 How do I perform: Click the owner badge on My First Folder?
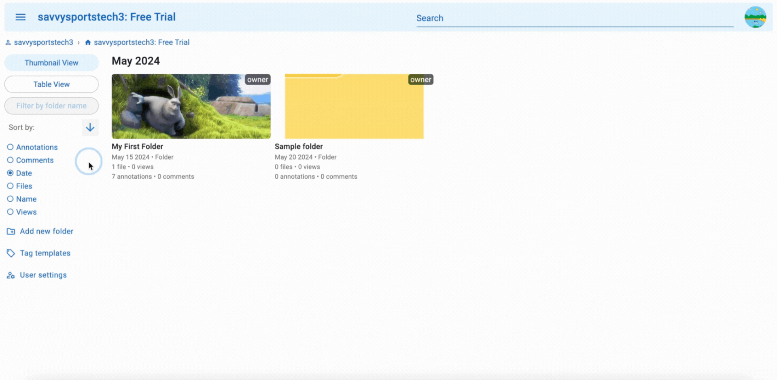[258, 80]
